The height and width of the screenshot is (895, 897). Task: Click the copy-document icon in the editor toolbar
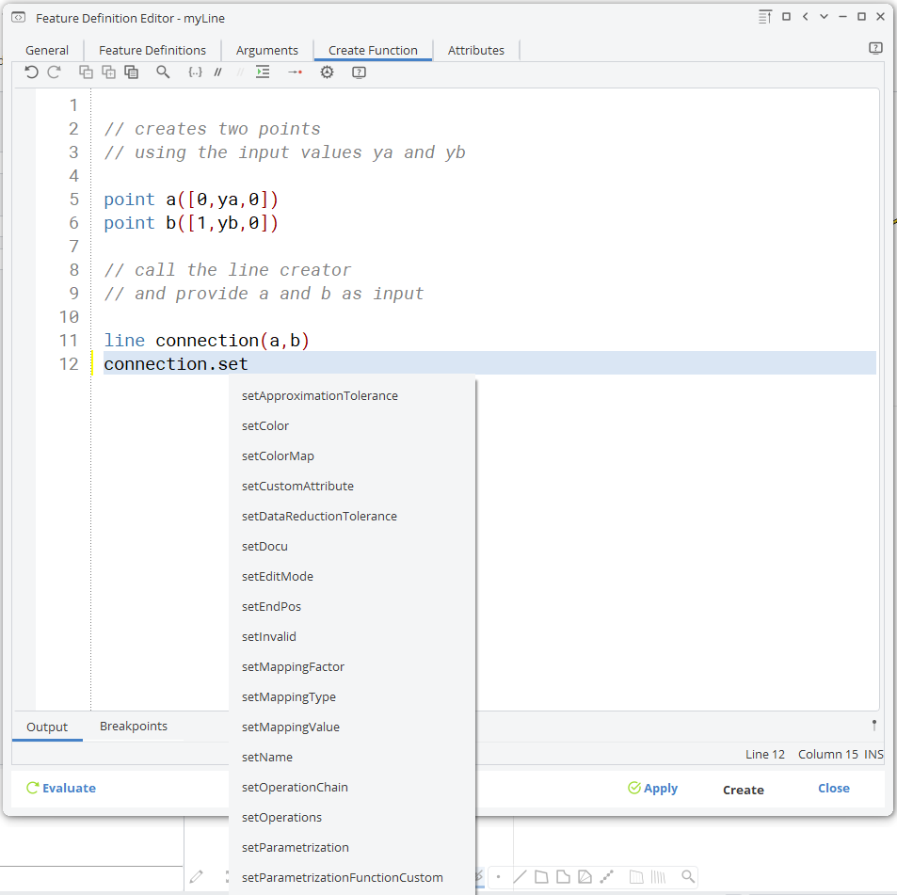(132, 72)
